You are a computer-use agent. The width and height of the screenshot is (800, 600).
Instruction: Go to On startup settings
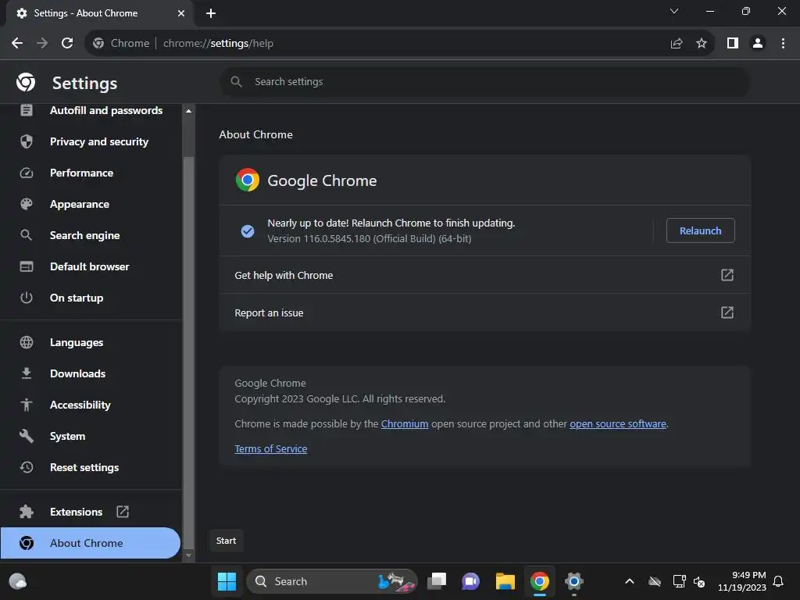coord(91,298)
